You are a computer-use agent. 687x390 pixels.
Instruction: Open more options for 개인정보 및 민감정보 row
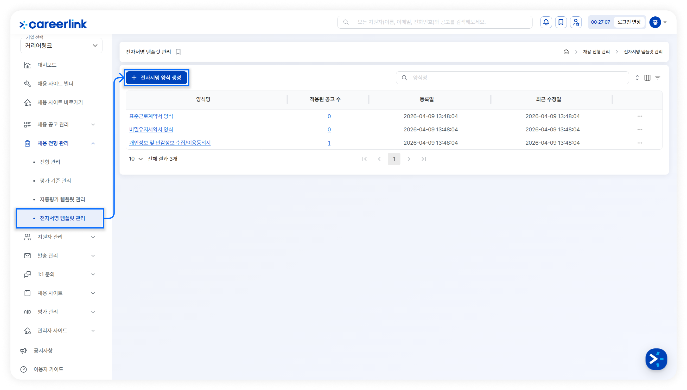(x=640, y=143)
